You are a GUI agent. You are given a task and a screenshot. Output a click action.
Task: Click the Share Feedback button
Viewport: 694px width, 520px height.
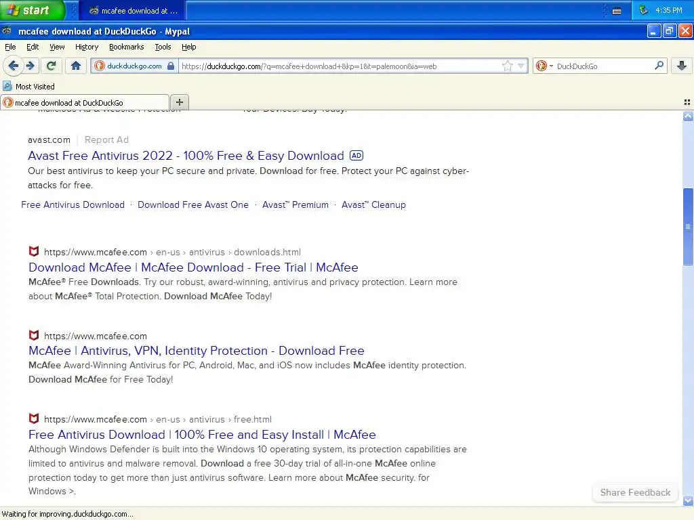(635, 492)
